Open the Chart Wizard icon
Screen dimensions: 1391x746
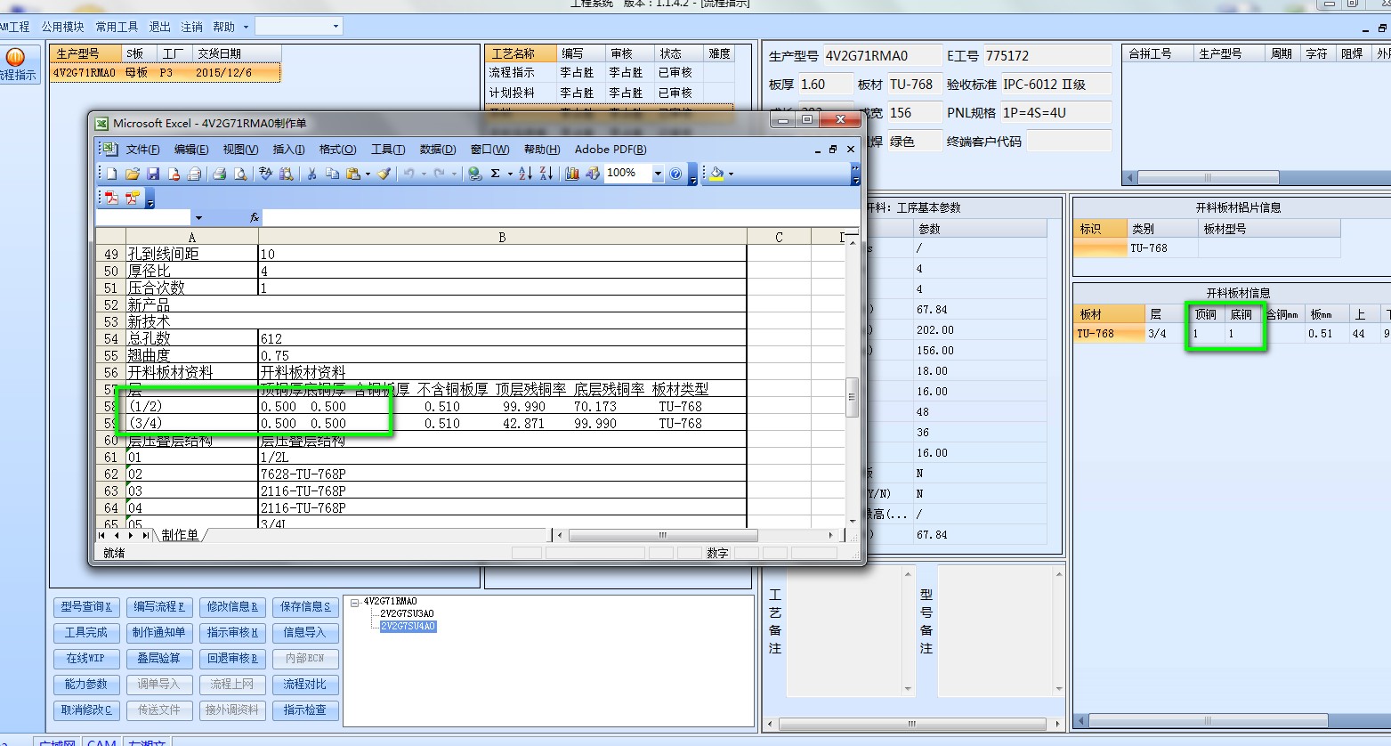coord(572,174)
